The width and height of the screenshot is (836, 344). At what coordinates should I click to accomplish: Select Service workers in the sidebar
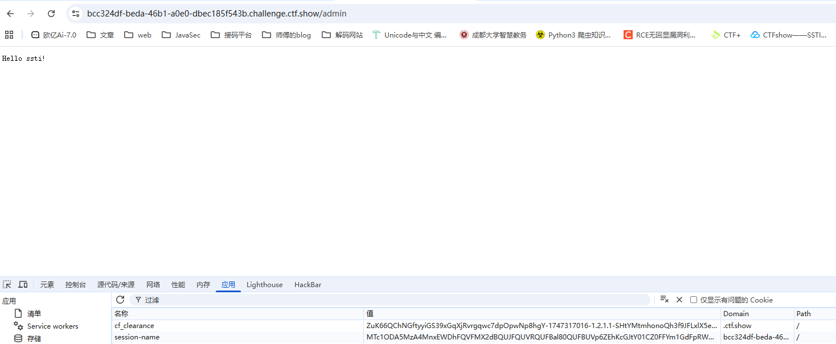pos(52,326)
